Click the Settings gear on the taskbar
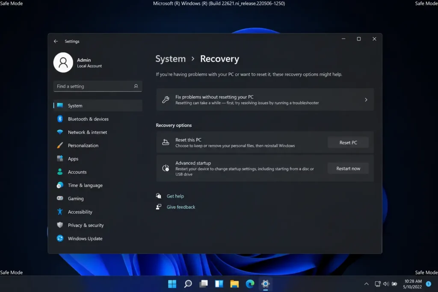Screen dimensions: 438x292 pyautogui.click(x=265, y=284)
